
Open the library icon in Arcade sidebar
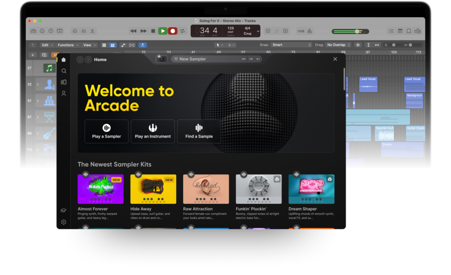pyautogui.click(x=64, y=82)
